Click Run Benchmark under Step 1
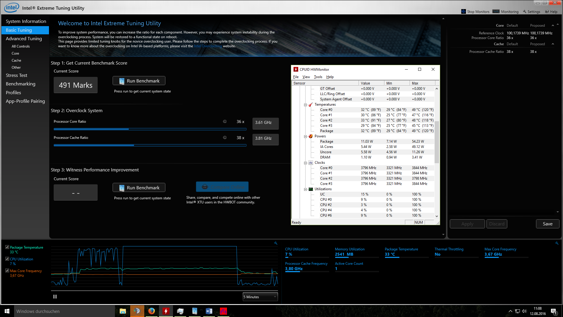This screenshot has height=317, width=563. point(139,81)
